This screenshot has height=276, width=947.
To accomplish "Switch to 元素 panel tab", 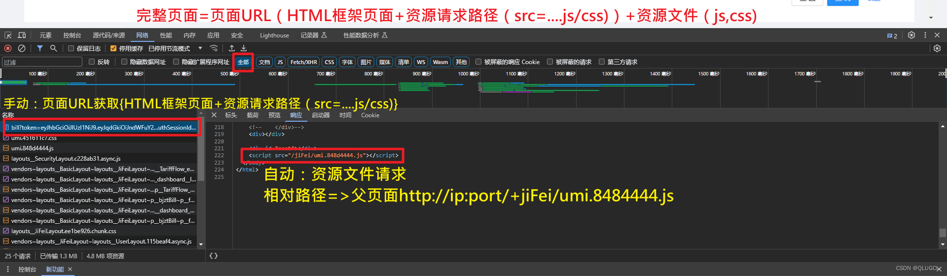I will click(45, 35).
